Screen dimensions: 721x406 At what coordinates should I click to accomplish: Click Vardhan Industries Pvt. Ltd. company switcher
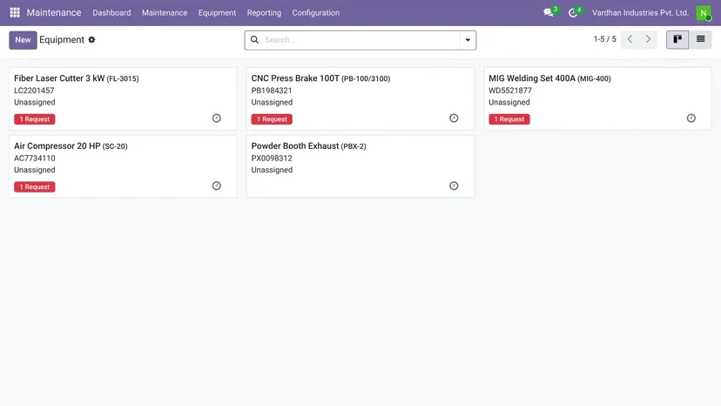click(640, 13)
